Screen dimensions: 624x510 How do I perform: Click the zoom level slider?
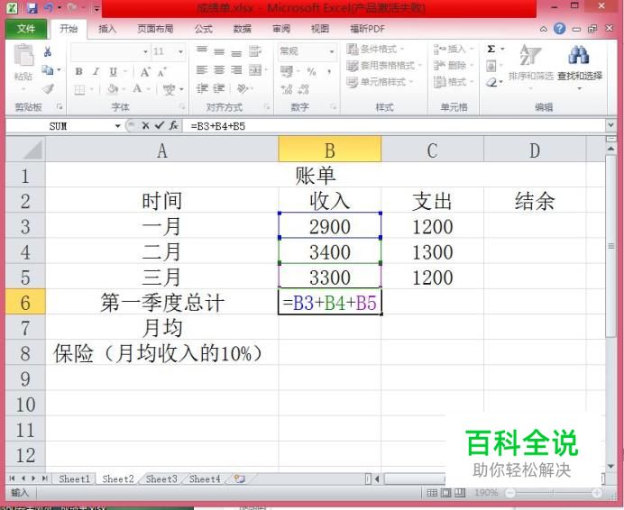[x=554, y=493]
